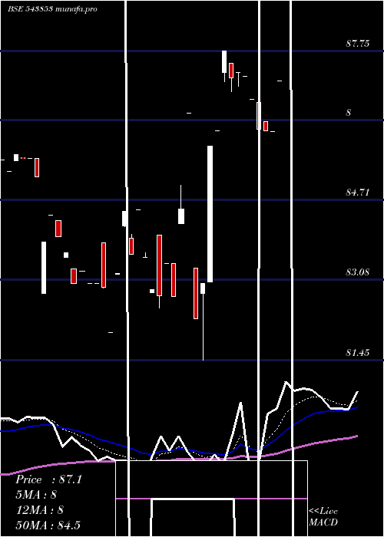Click the 84.71 price level label

pos(358,193)
